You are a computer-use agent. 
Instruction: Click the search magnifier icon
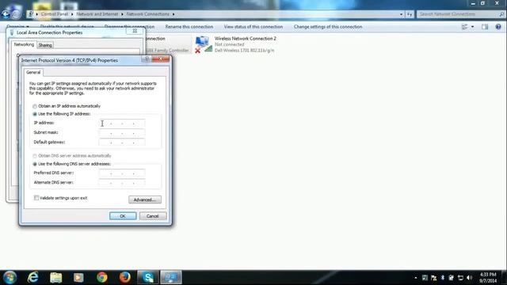coord(501,14)
